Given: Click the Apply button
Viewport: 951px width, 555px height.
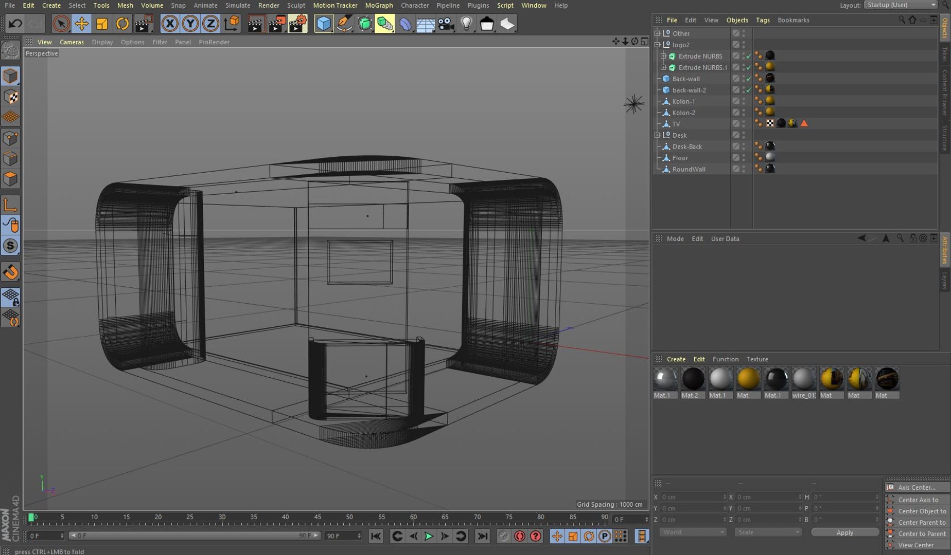Looking at the screenshot, I should click(x=844, y=533).
